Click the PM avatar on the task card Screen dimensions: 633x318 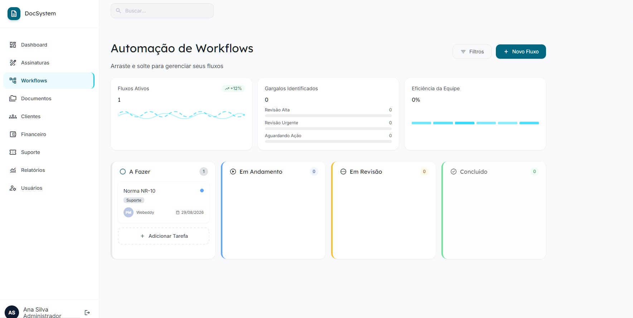click(x=129, y=212)
